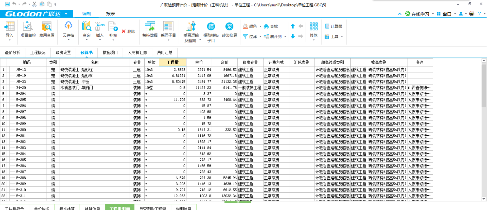Move row up with blue up arrow
The height and width of the screenshot is (210, 487).
click(293, 26)
